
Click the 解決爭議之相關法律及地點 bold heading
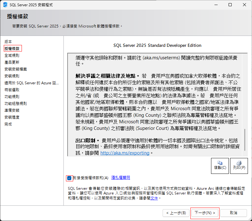(x=105, y=76)
